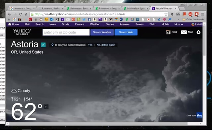
Task: Go back using the browser back arrow
Action: click(x=10, y=14)
